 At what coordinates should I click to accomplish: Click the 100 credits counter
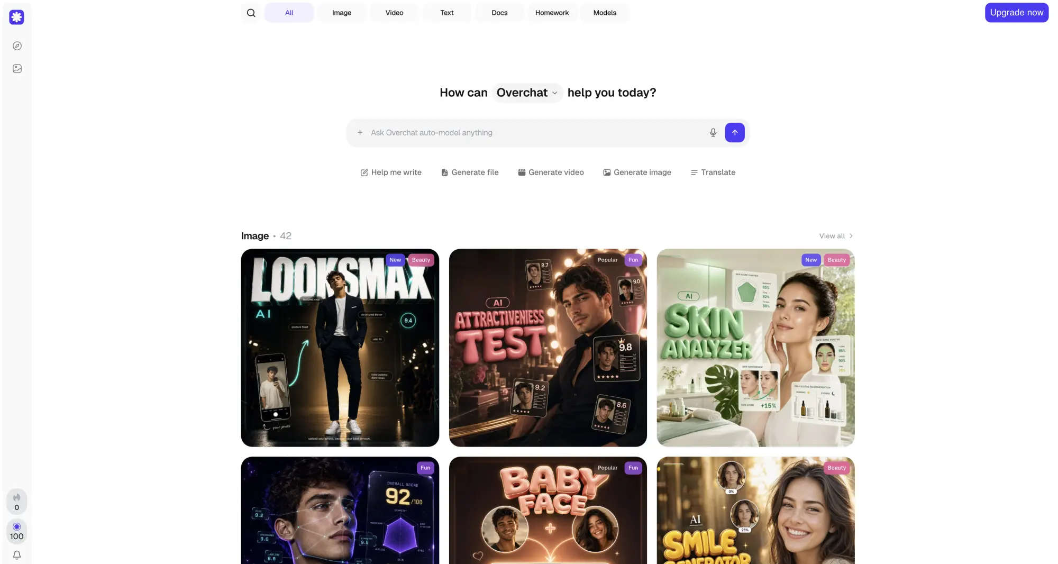(x=17, y=531)
